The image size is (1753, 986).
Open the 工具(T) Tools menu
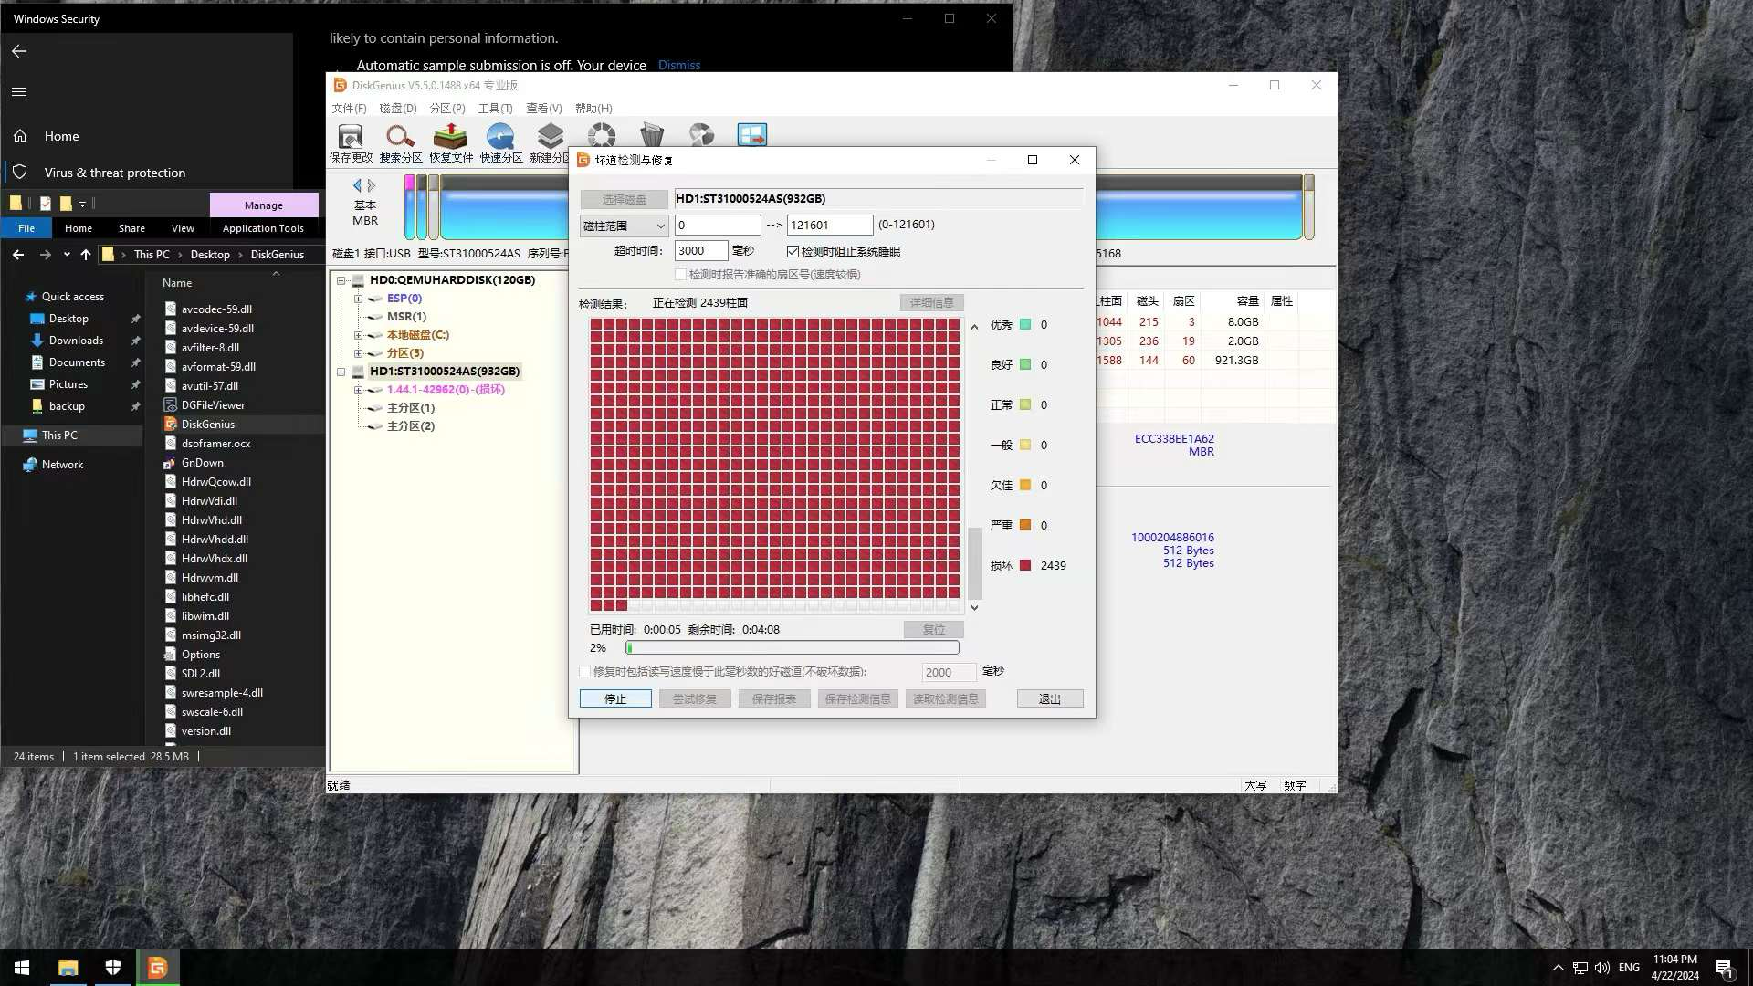[x=495, y=109]
